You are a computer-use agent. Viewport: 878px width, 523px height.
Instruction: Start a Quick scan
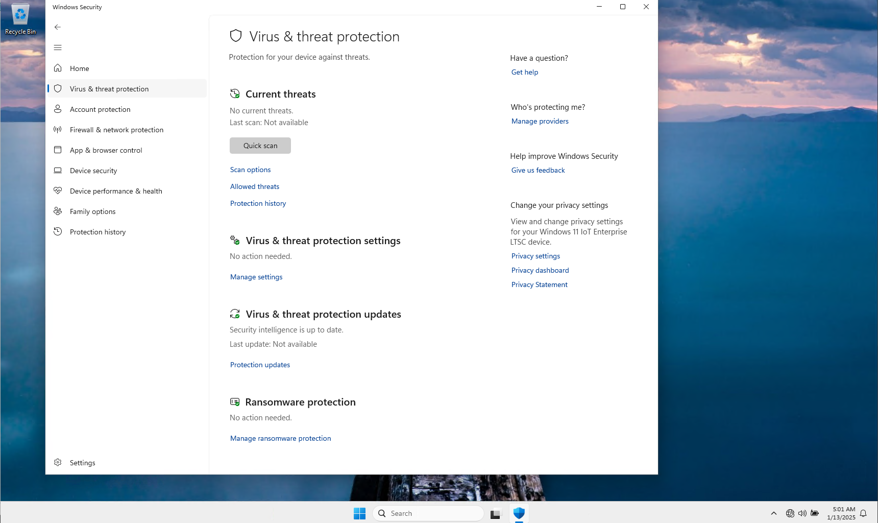[260, 146]
